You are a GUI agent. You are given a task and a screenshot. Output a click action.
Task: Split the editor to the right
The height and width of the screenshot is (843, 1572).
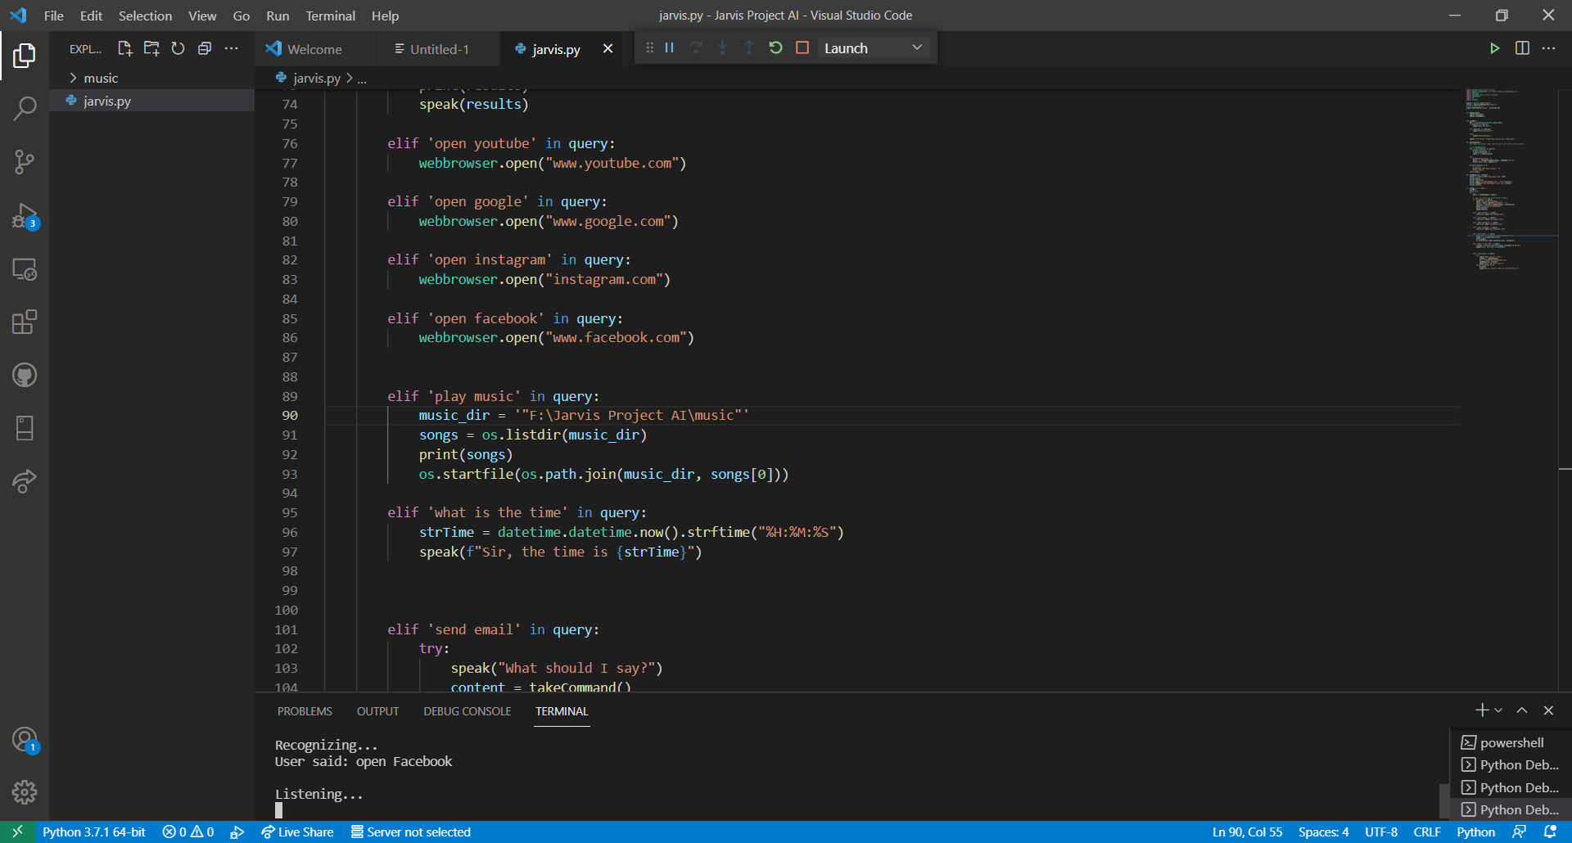pos(1523,47)
